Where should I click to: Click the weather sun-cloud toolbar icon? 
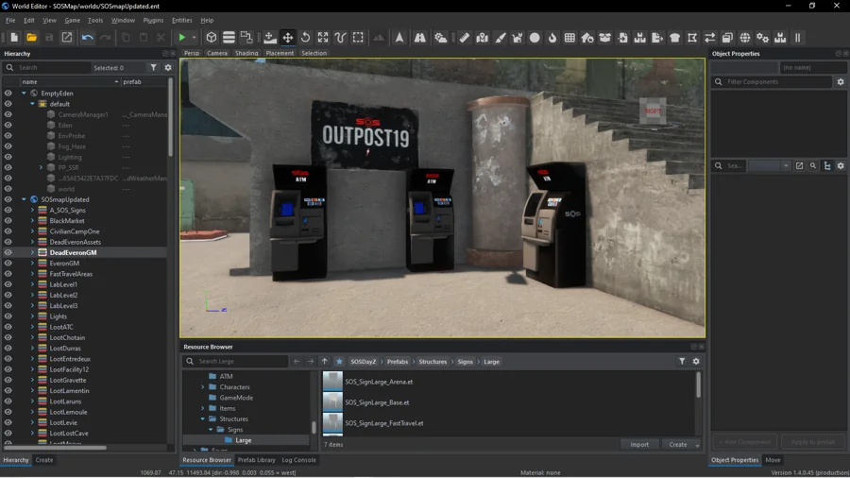coord(441,38)
